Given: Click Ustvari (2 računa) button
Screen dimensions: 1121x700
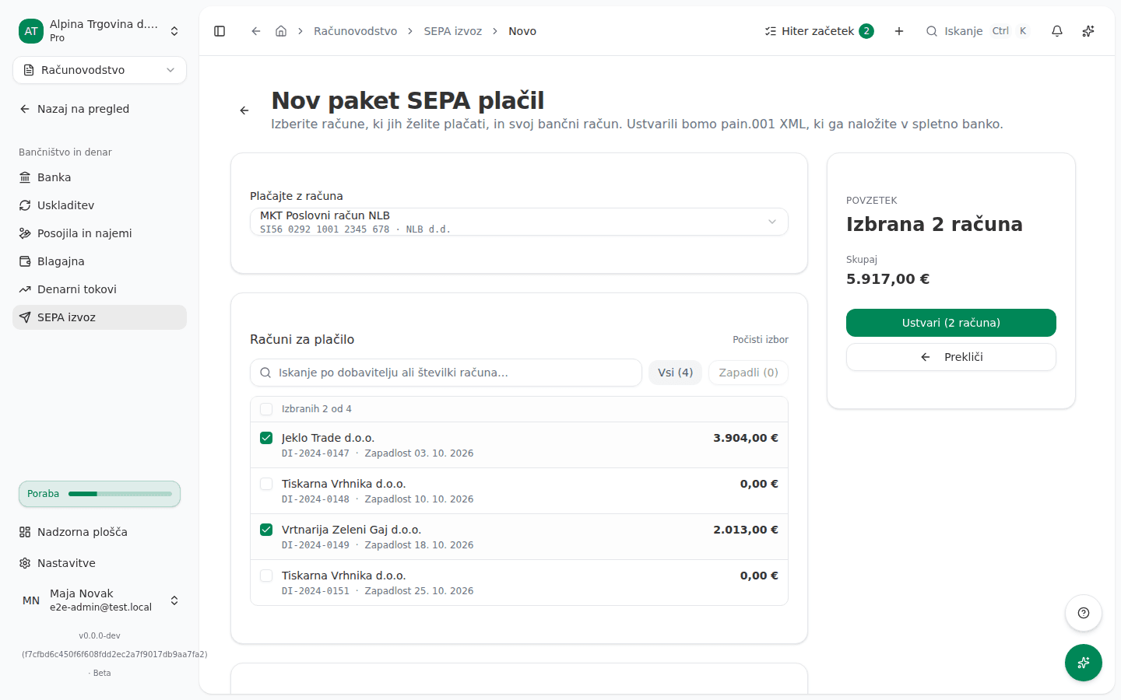Looking at the screenshot, I should [951, 323].
